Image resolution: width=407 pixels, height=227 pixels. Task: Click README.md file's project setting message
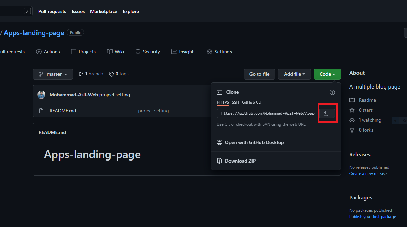(x=153, y=111)
